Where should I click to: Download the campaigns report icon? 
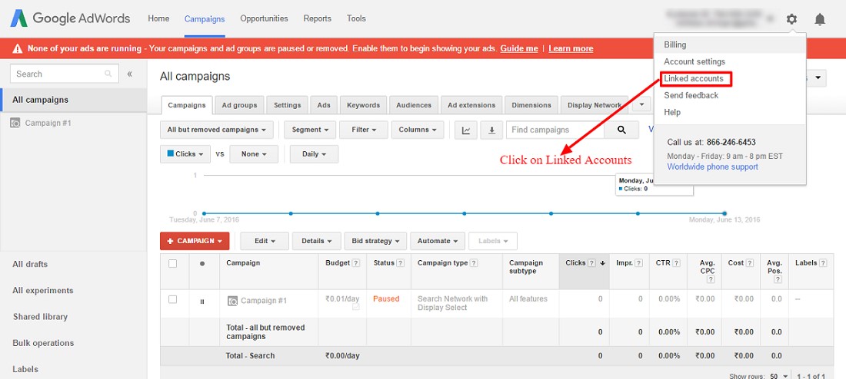click(x=491, y=130)
